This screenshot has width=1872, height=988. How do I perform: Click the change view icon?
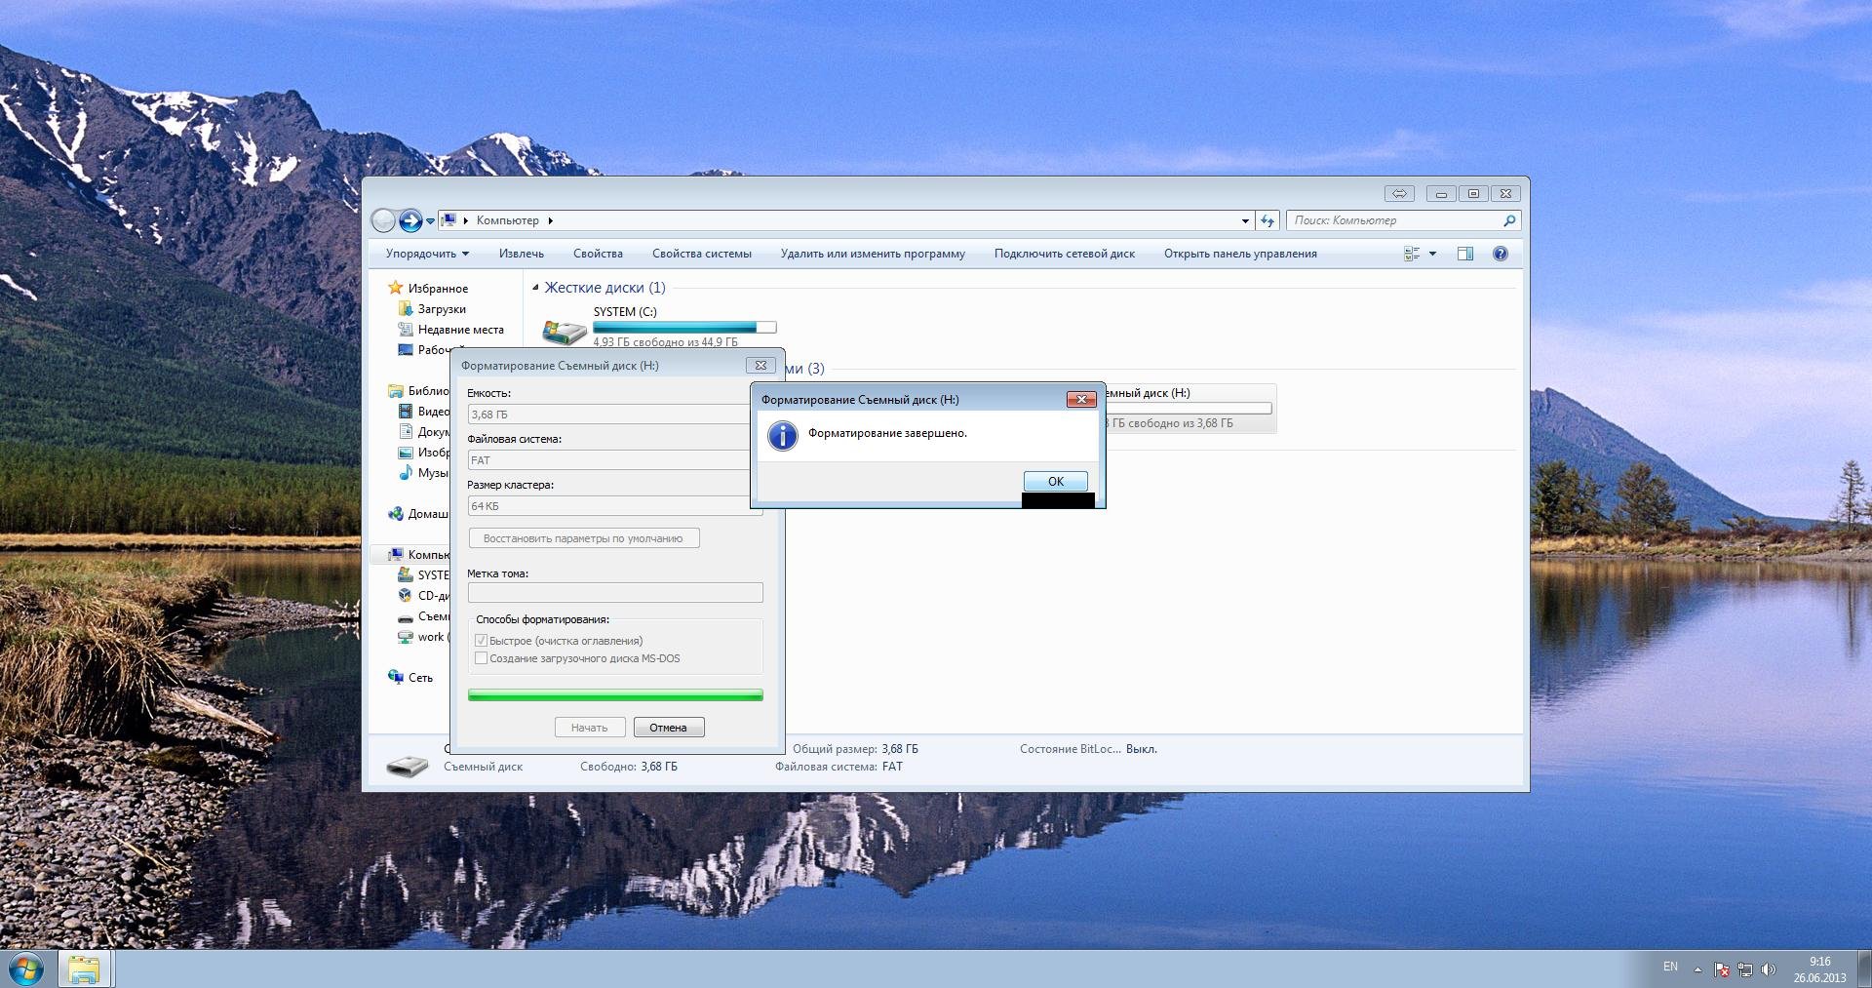(x=1412, y=254)
